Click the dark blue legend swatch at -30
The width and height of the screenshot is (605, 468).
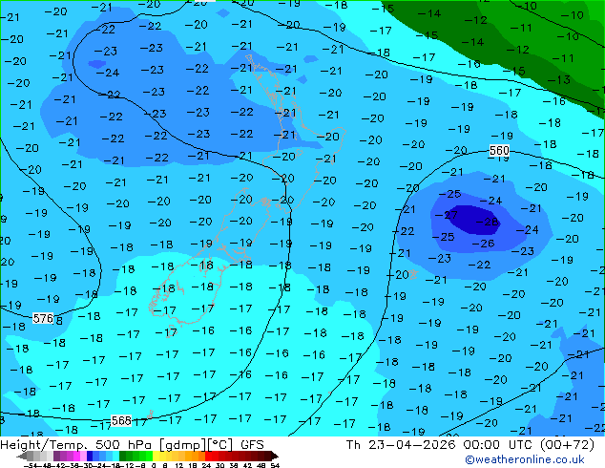[90, 457]
